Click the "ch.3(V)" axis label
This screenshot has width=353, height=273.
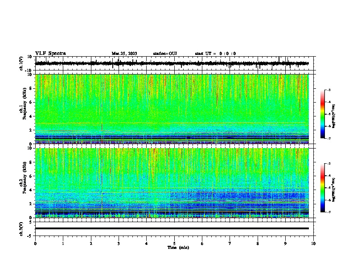21,229
